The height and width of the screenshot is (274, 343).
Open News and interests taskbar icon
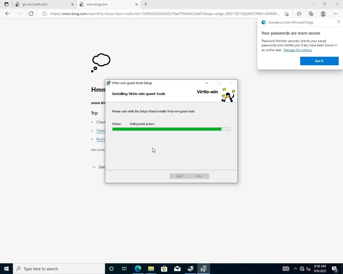pos(286,269)
